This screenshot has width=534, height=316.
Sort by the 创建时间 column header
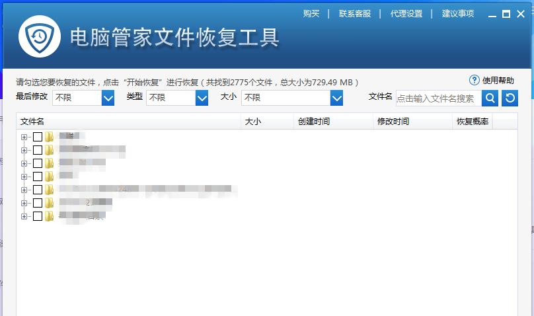(x=333, y=122)
